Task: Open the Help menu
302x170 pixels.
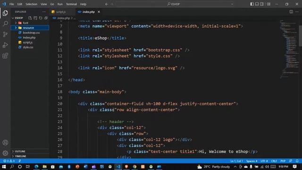Action: [83, 4]
